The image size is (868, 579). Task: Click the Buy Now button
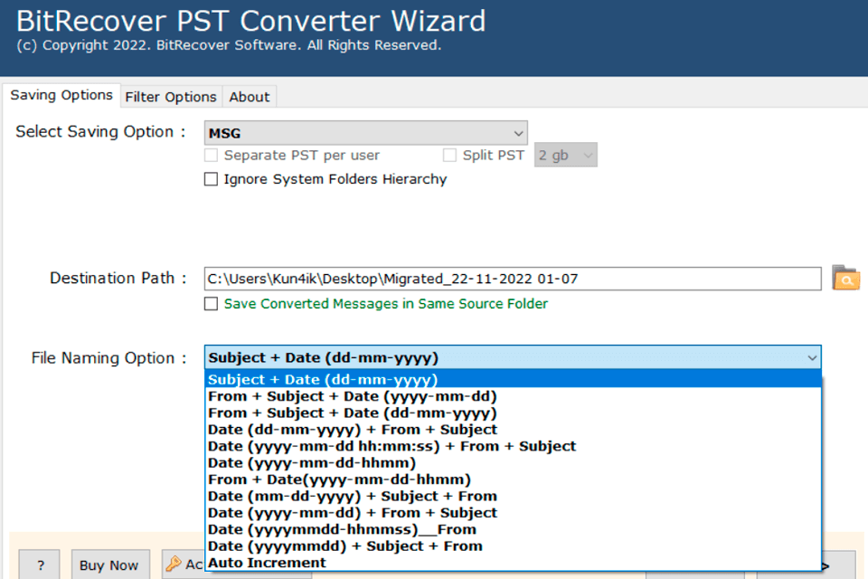point(109,565)
